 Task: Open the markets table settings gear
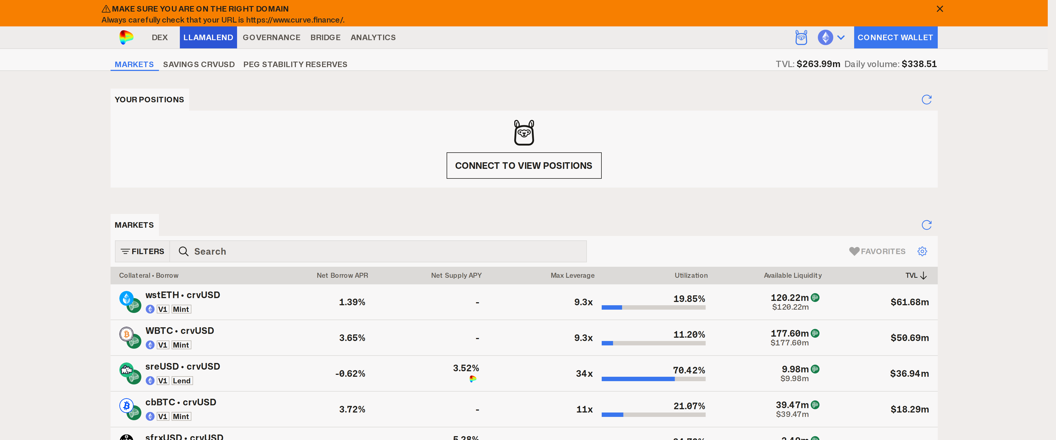922,251
